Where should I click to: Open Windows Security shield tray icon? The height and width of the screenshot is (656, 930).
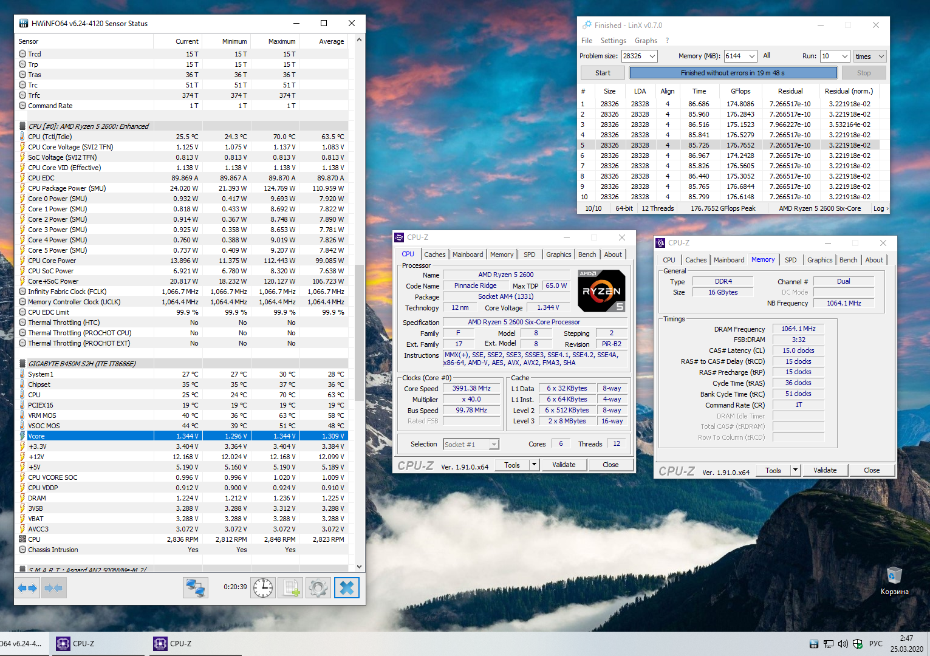858,644
